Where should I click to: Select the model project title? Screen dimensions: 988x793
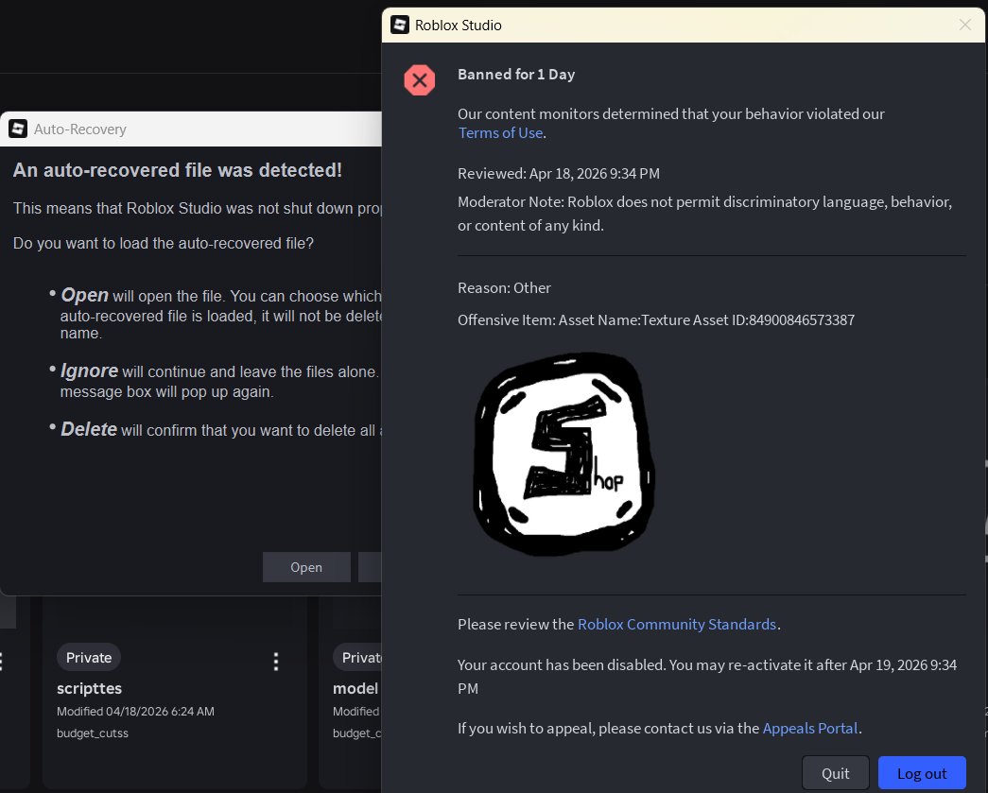355,688
